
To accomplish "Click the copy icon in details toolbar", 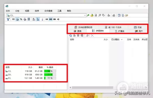I will click(70, 35).
